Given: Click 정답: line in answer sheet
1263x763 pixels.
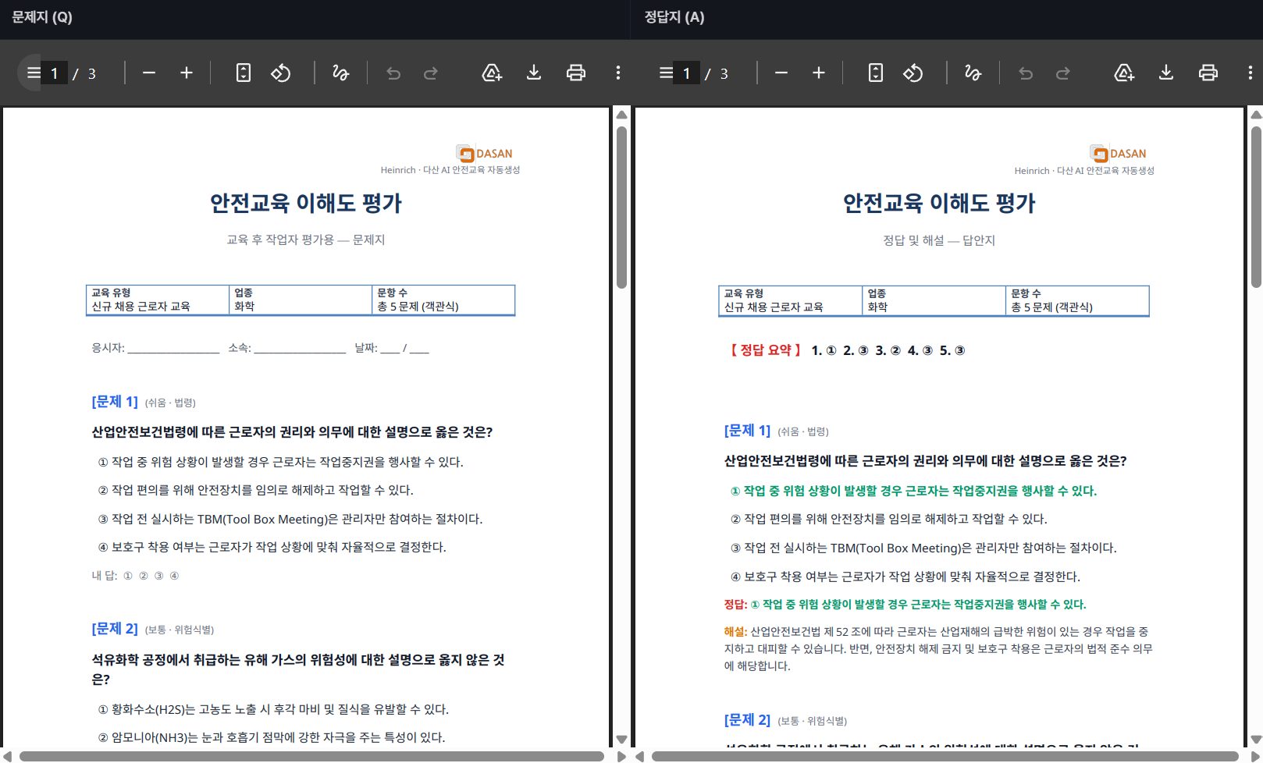Looking at the screenshot, I should tap(905, 605).
